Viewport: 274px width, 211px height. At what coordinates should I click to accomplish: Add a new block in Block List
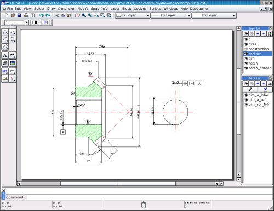[258, 84]
